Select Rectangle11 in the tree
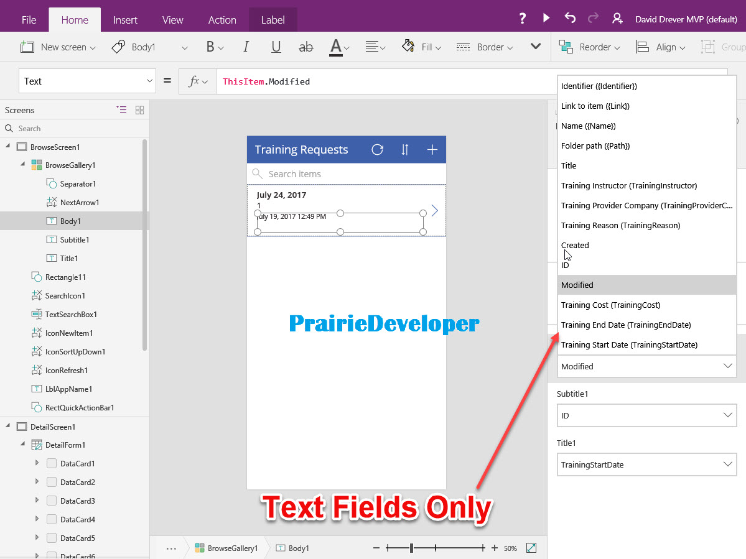Screen dimensions: 746x559 (65, 277)
